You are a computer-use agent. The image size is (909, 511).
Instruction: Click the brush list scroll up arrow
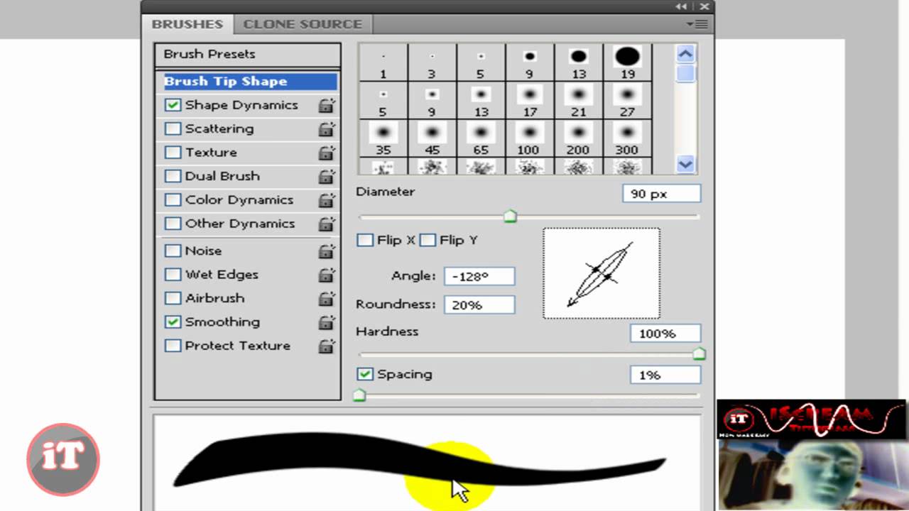point(685,54)
